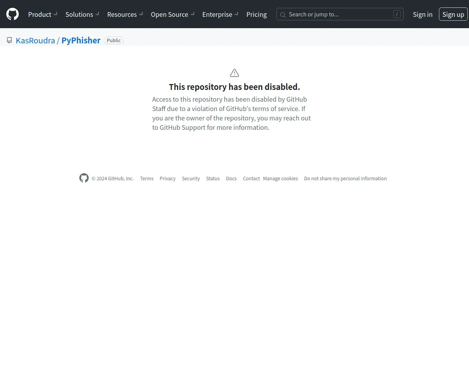Open the Enterprise dropdown

pyautogui.click(x=220, y=14)
